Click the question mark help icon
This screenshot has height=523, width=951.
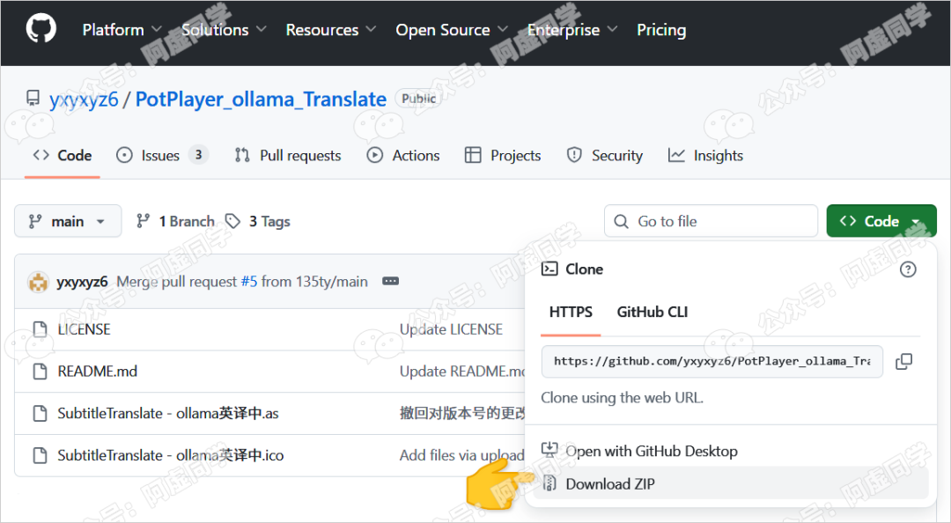point(908,269)
